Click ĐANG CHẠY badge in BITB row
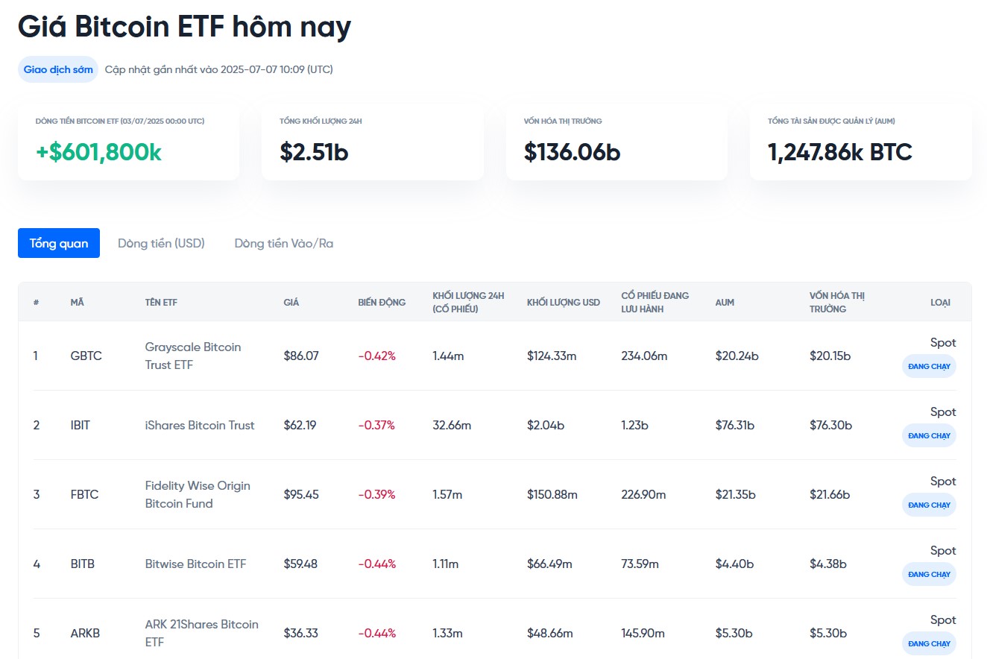Screen dimensions: 987x659 929,575
